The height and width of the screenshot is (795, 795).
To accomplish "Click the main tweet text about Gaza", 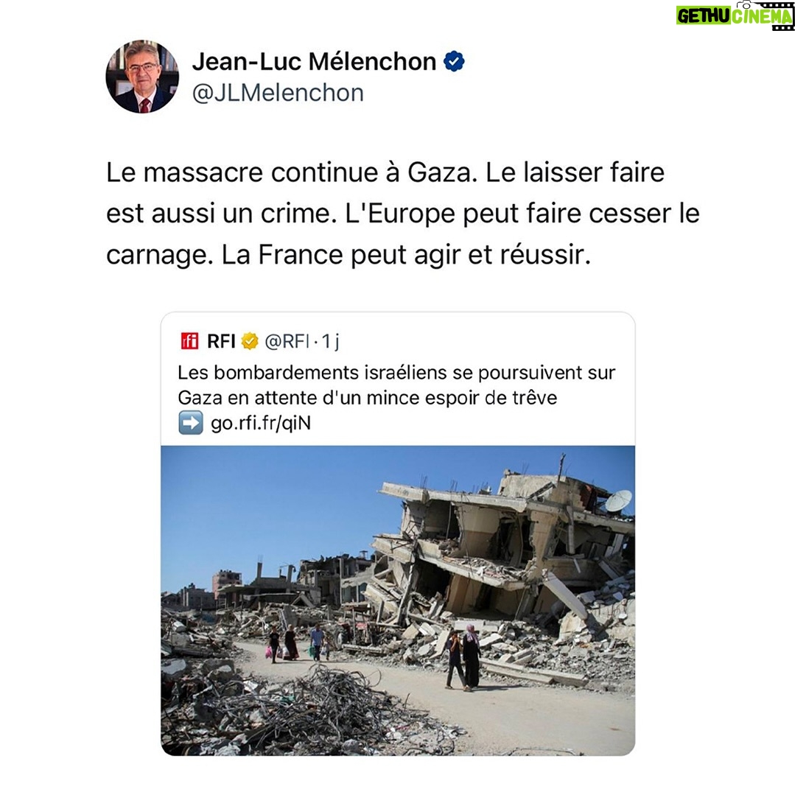I will click(402, 214).
